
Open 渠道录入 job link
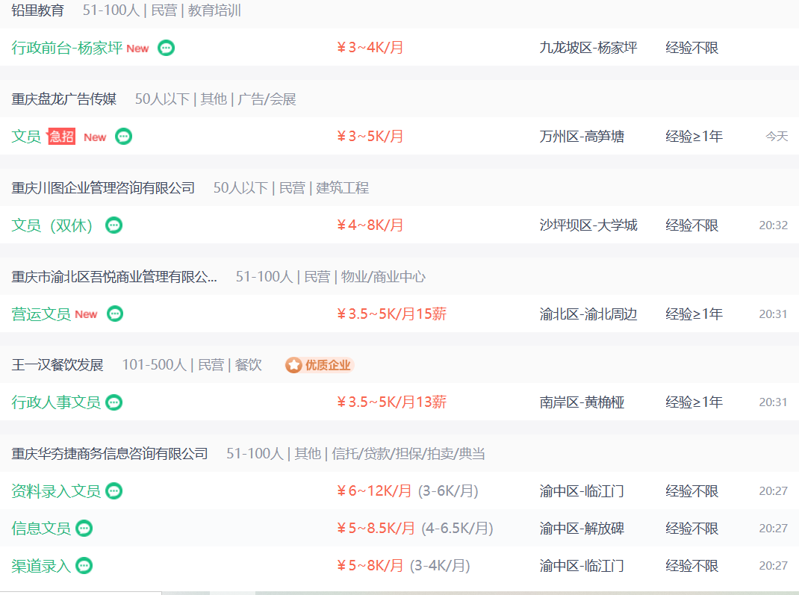(41, 566)
